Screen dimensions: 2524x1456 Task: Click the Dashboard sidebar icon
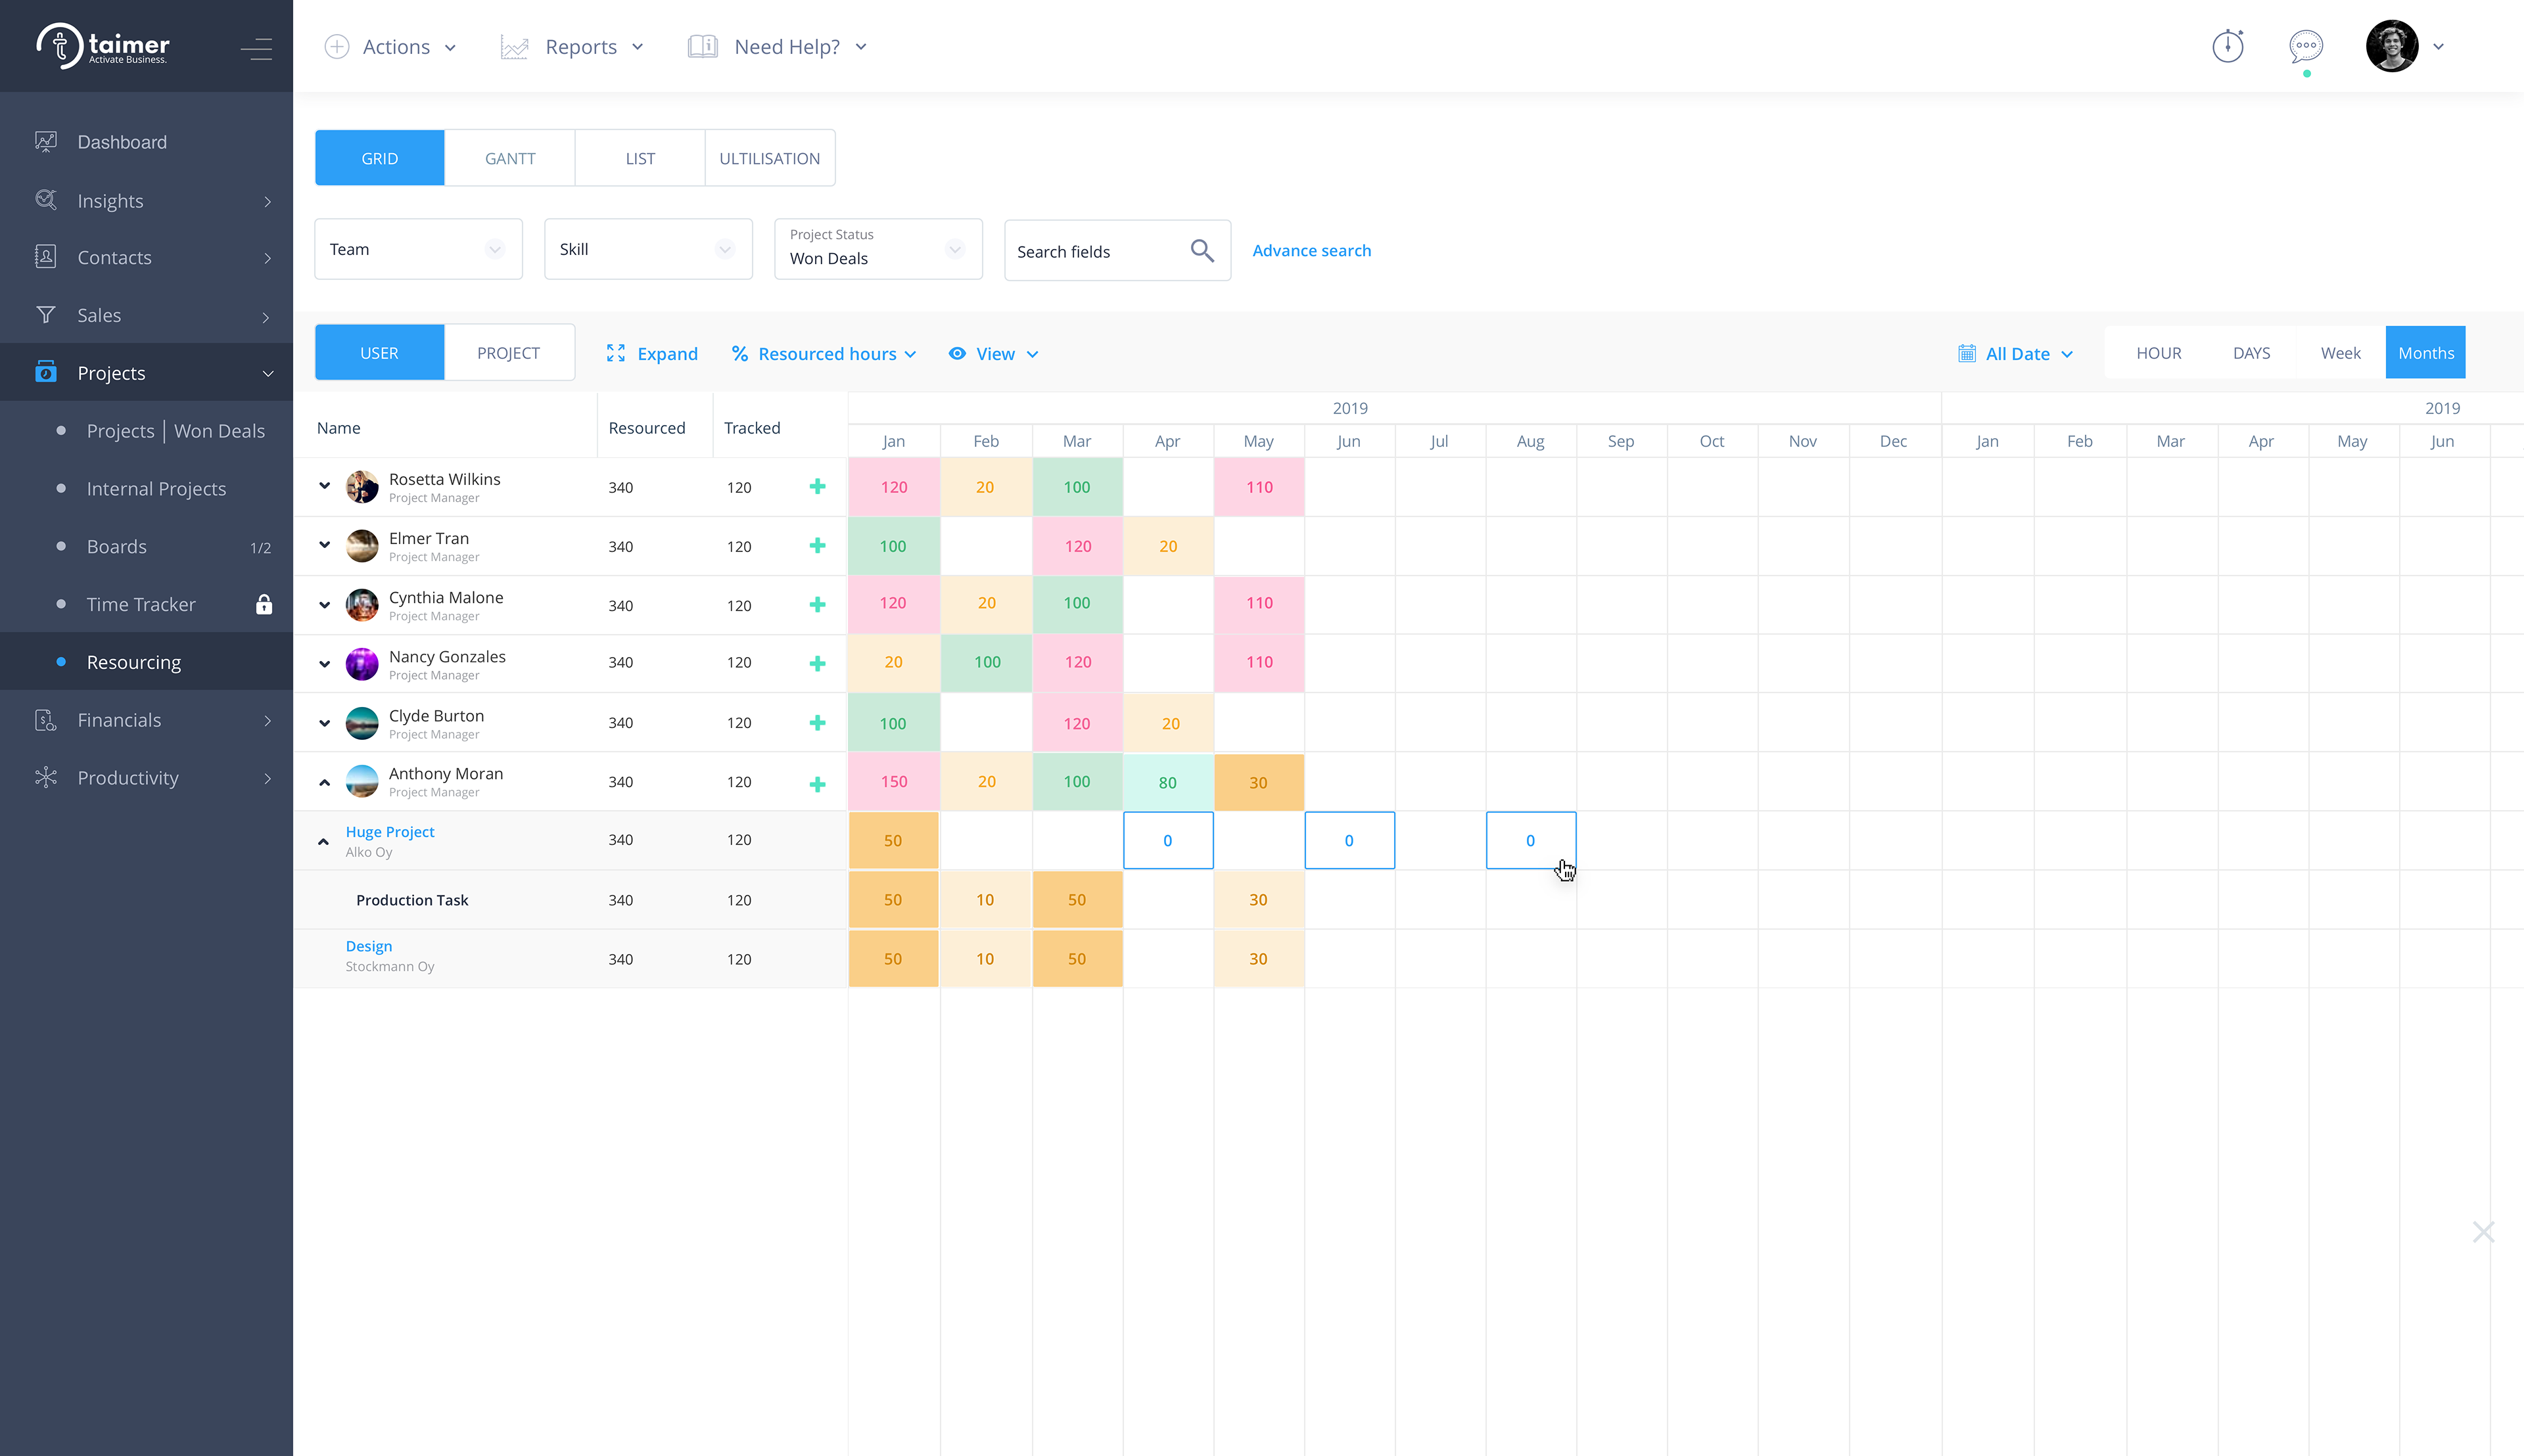pyautogui.click(x=46, y=142)
